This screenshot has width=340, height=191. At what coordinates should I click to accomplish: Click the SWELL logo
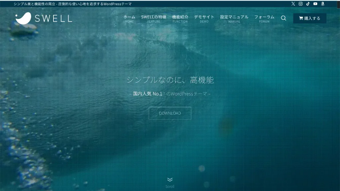(x=43, y=18)
